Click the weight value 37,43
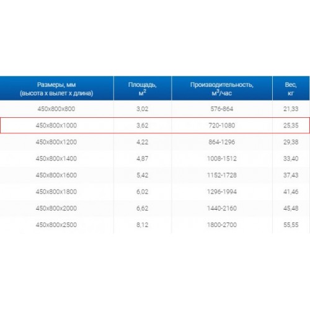The image size is (310, 310). (291, 175)
